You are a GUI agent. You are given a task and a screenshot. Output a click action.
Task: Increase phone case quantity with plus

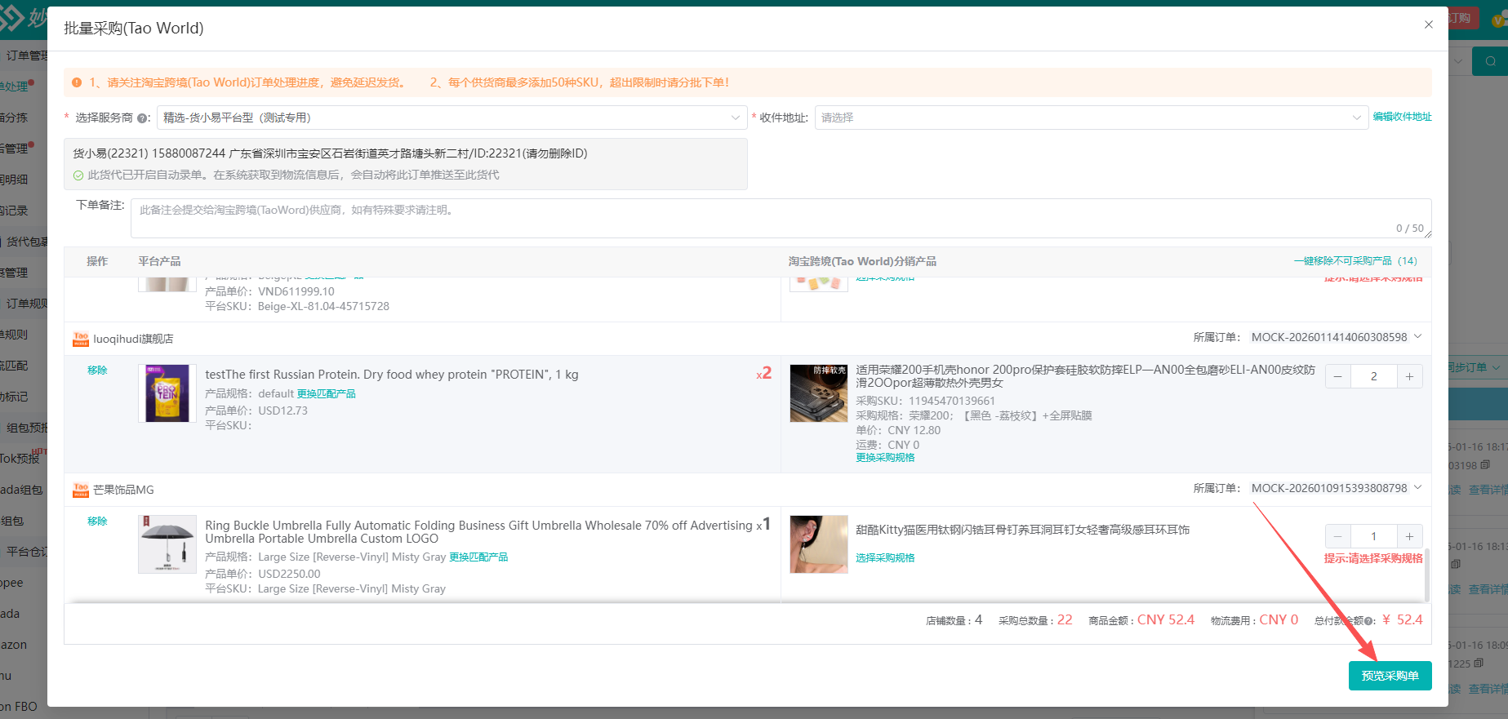point(1409,376)
